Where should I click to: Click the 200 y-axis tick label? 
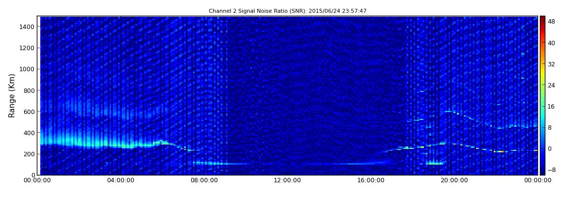29,154
